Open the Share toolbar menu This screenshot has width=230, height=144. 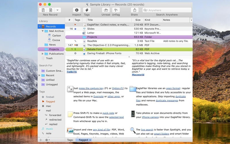(135, 10)
